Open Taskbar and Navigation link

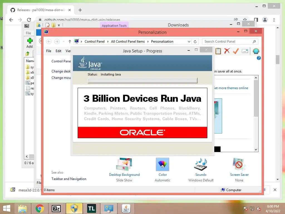click(69, 179)
